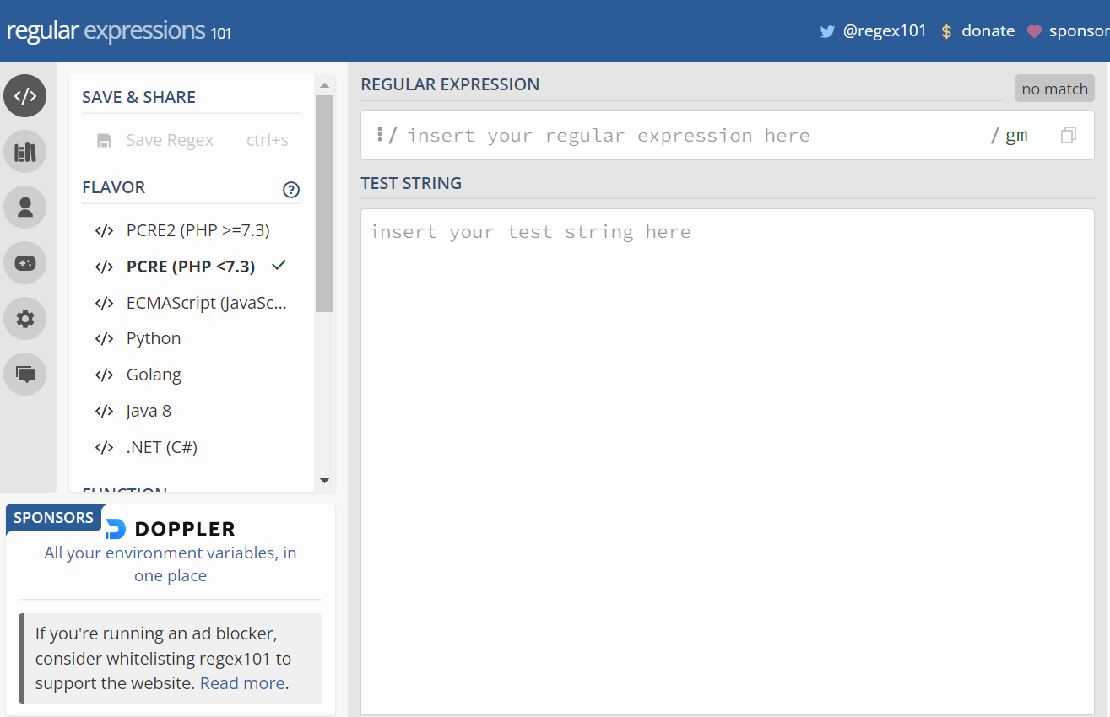Viewport: 1110px width, 717px height.
Task: Open the regex editor sidebar icon
Action: point(25,95)
